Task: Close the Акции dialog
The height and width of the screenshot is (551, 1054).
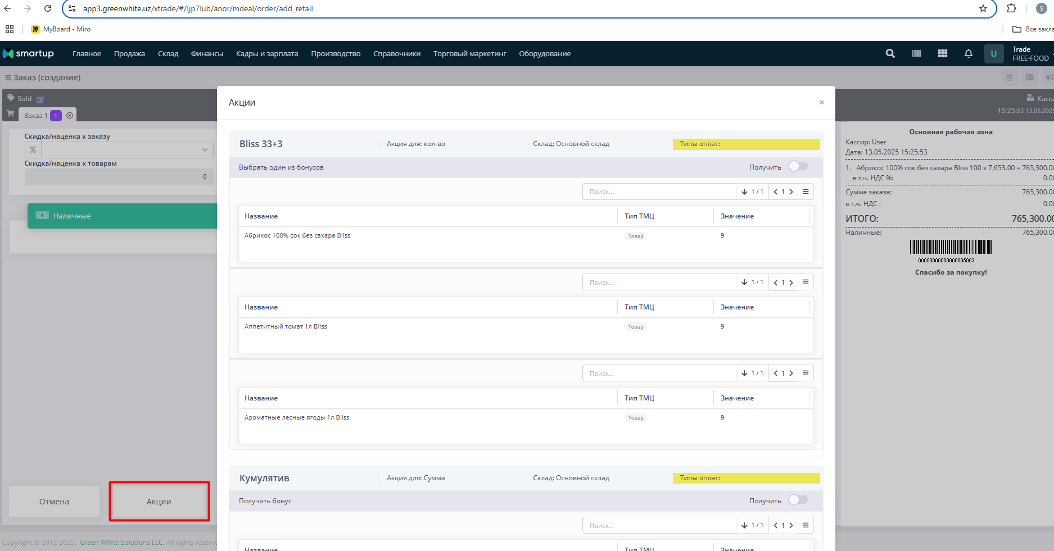Action: click(x=821, y=102)
